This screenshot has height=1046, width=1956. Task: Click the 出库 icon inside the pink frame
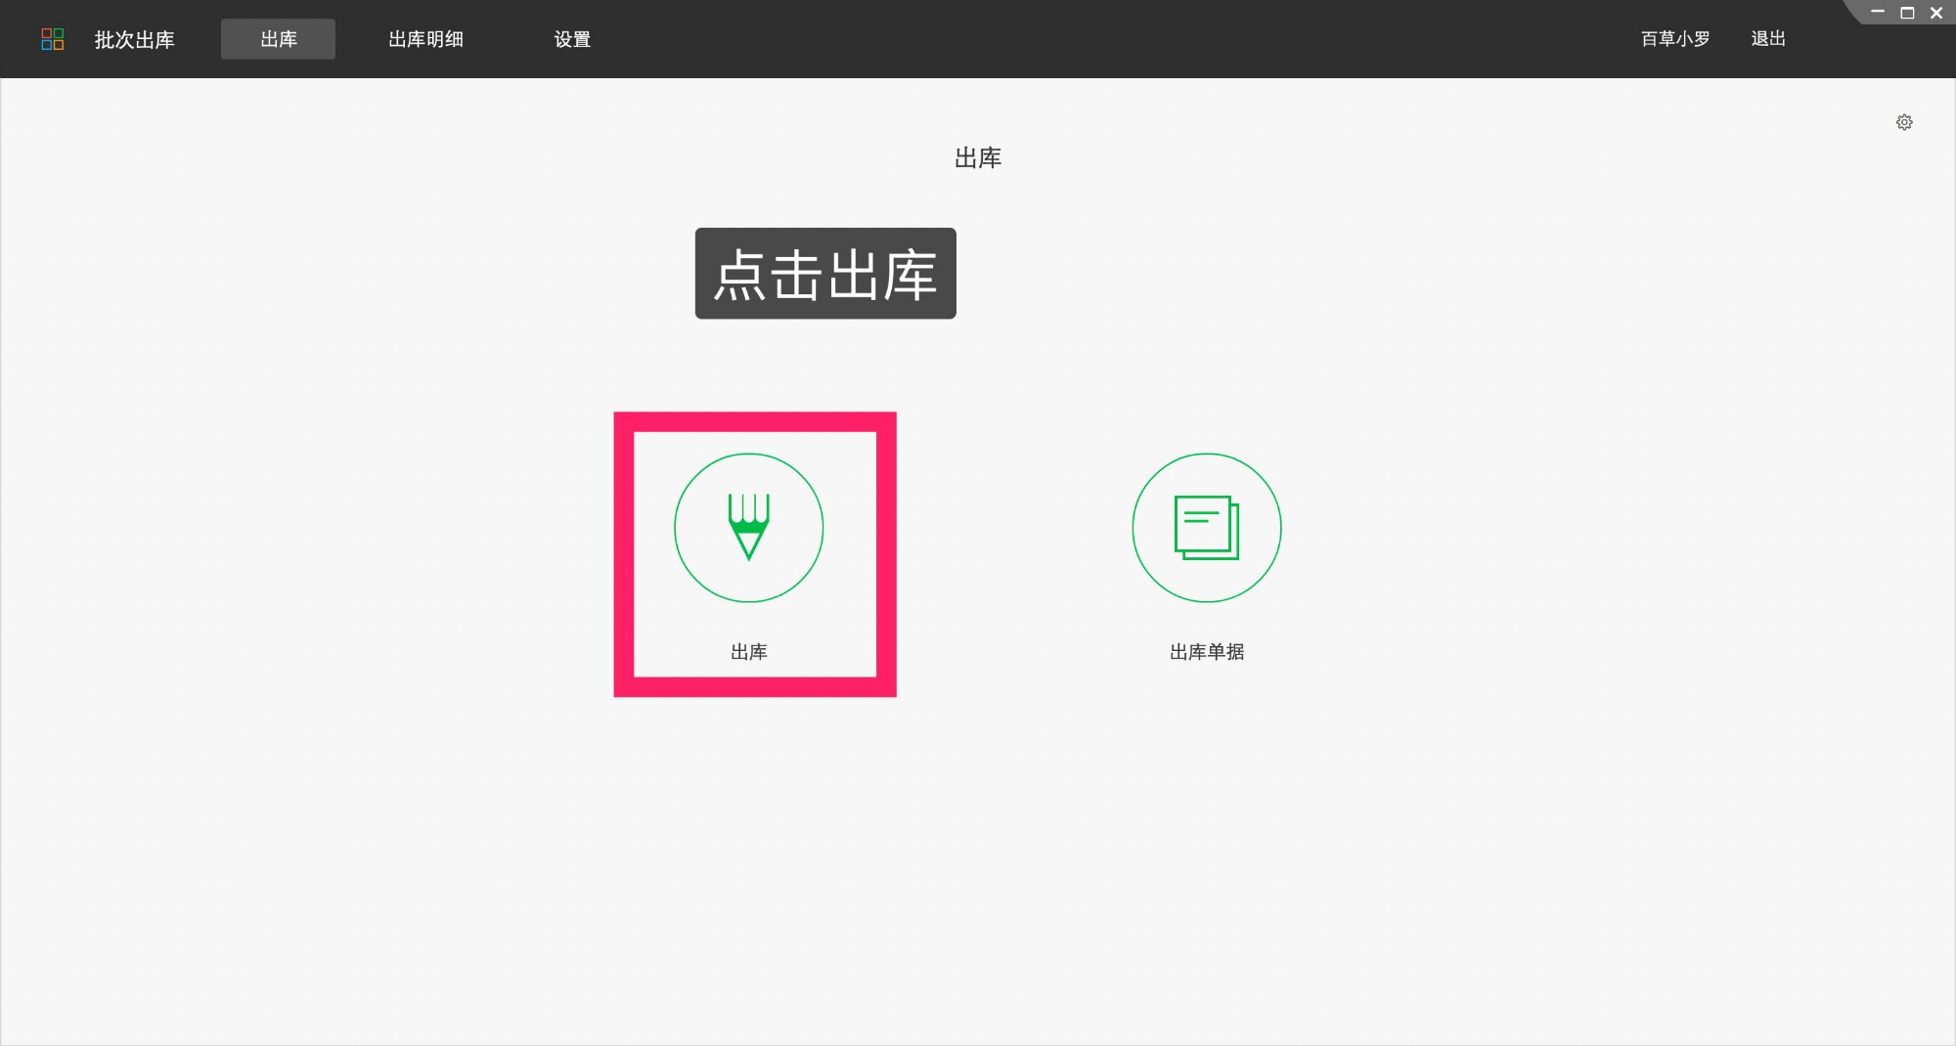(x=749, y=528)
